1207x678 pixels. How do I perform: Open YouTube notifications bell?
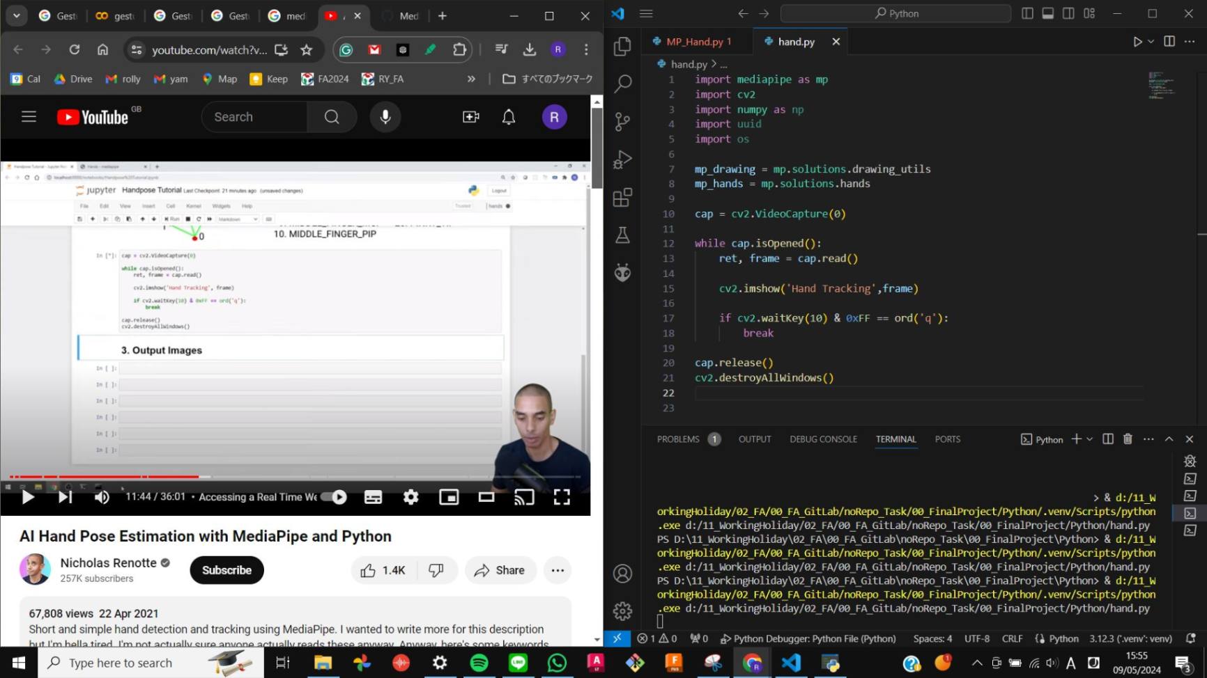(509, 117)
